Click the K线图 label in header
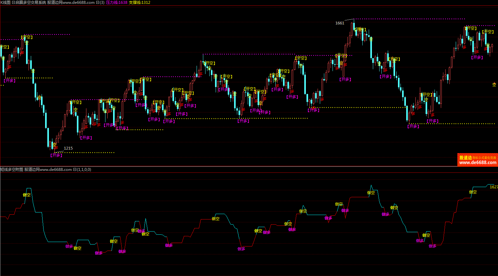498x276 pixels. click(5, 2)
